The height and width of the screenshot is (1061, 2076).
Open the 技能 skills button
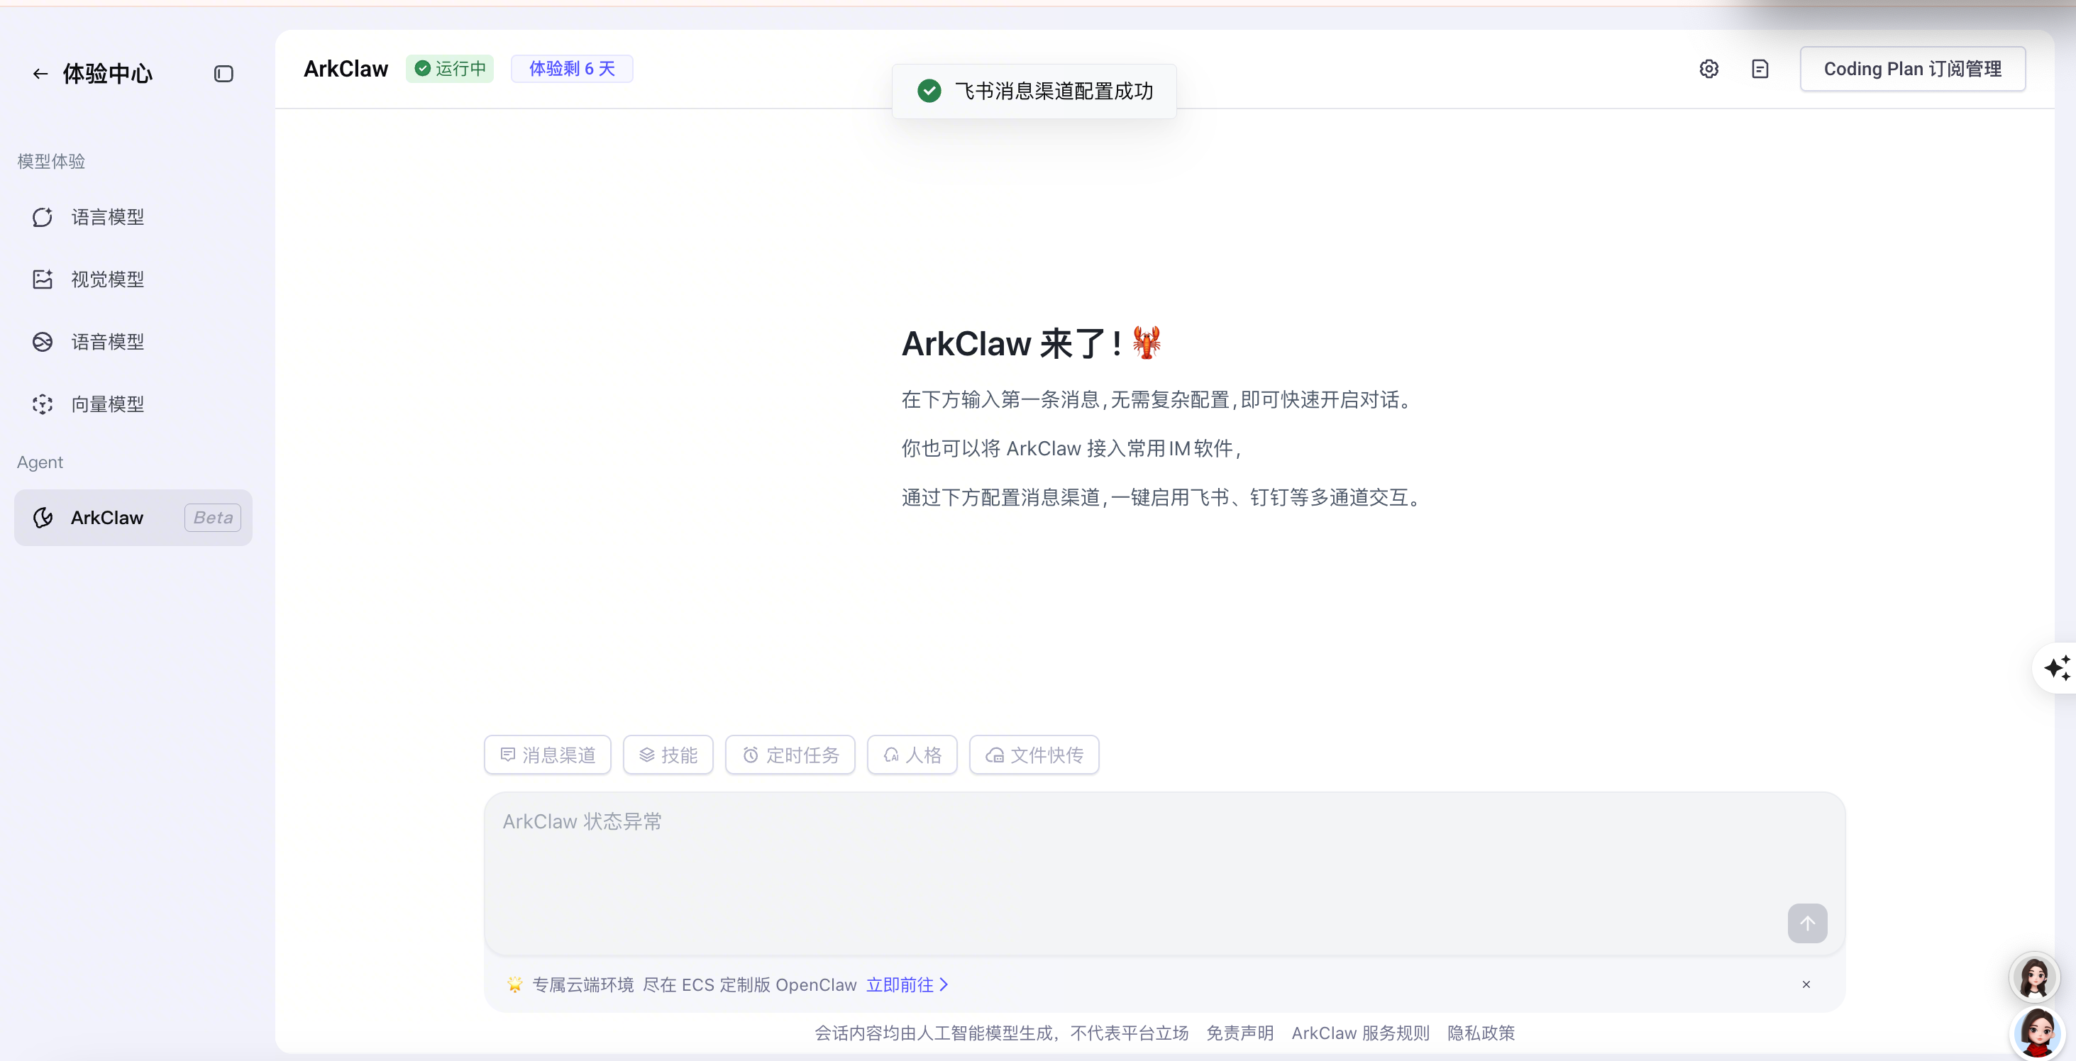point(667,755)
